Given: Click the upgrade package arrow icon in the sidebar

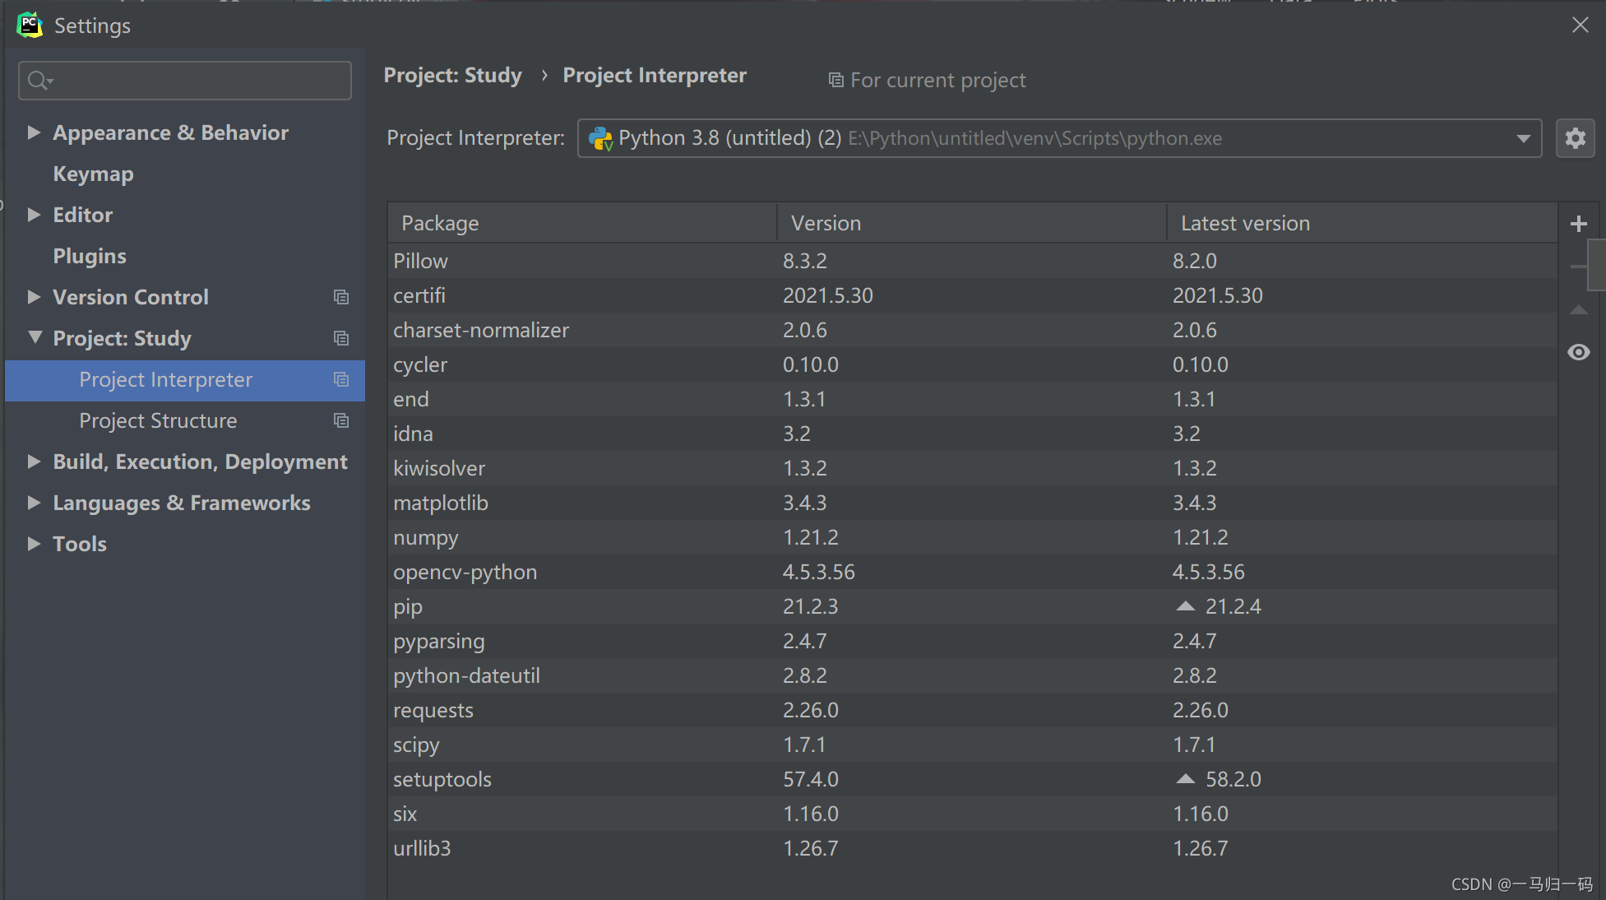Looking at the screenshot, I should [1578, 310].
